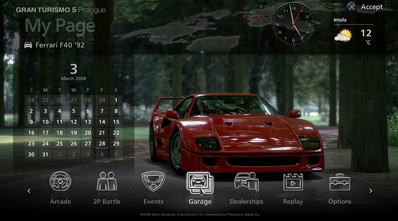Open the Replay clapperboard icon

[293, 182]
